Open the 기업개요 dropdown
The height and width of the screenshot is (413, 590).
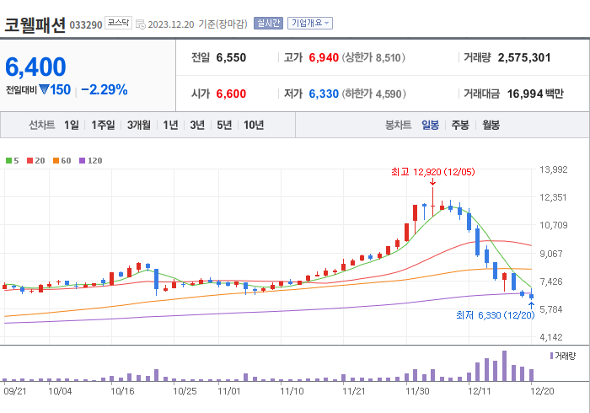[310, 24]
